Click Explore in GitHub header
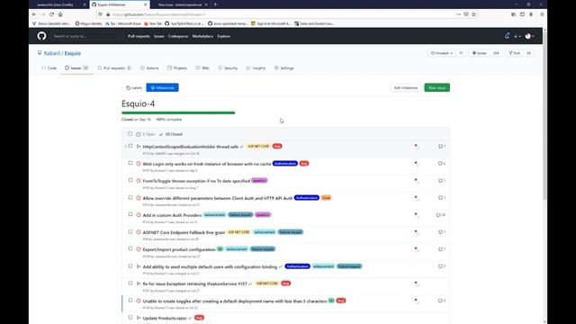Viewport: 576px width, 324px height. point(224,36)
